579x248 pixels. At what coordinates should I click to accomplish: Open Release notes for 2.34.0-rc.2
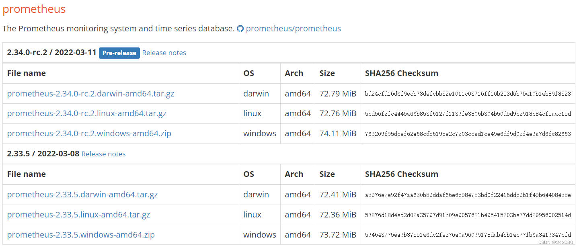click(x=164, y=53)
